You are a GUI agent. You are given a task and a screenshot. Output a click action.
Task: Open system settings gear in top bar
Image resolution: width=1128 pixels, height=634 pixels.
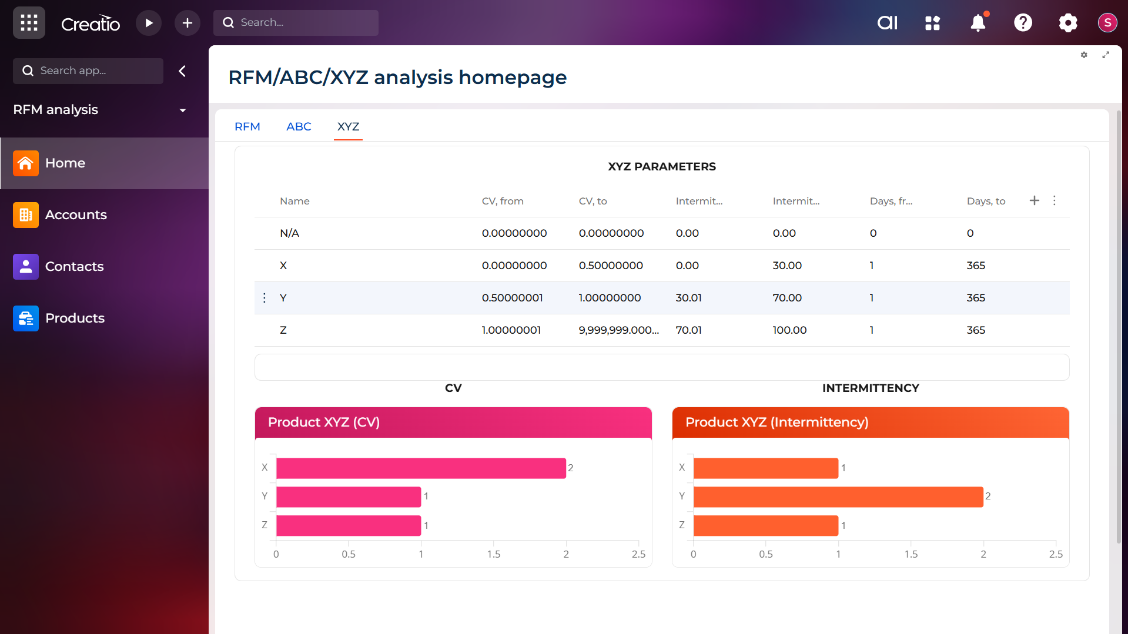(x=1067, y=23)
